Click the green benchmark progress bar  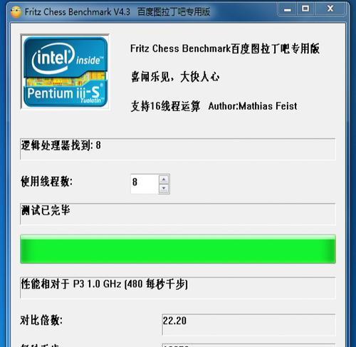coord(178,249)
